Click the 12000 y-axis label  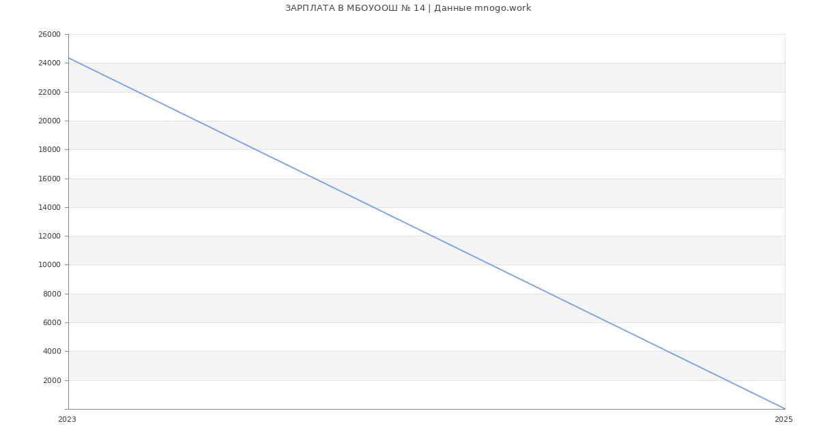(x=49, y=236)
